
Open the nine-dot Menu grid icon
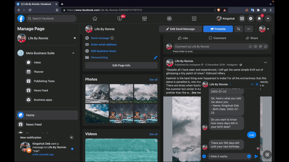coord(242,19)
